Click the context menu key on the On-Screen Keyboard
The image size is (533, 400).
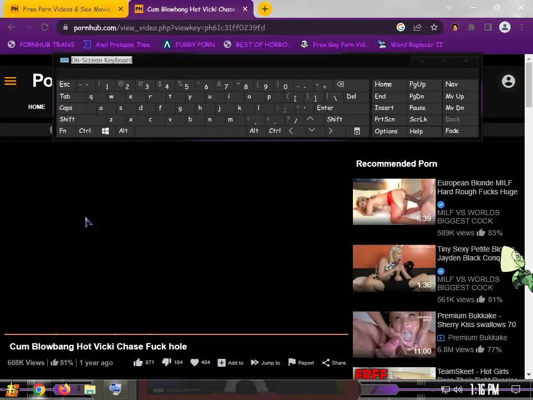pyautogui.click(x=357, y=131)
